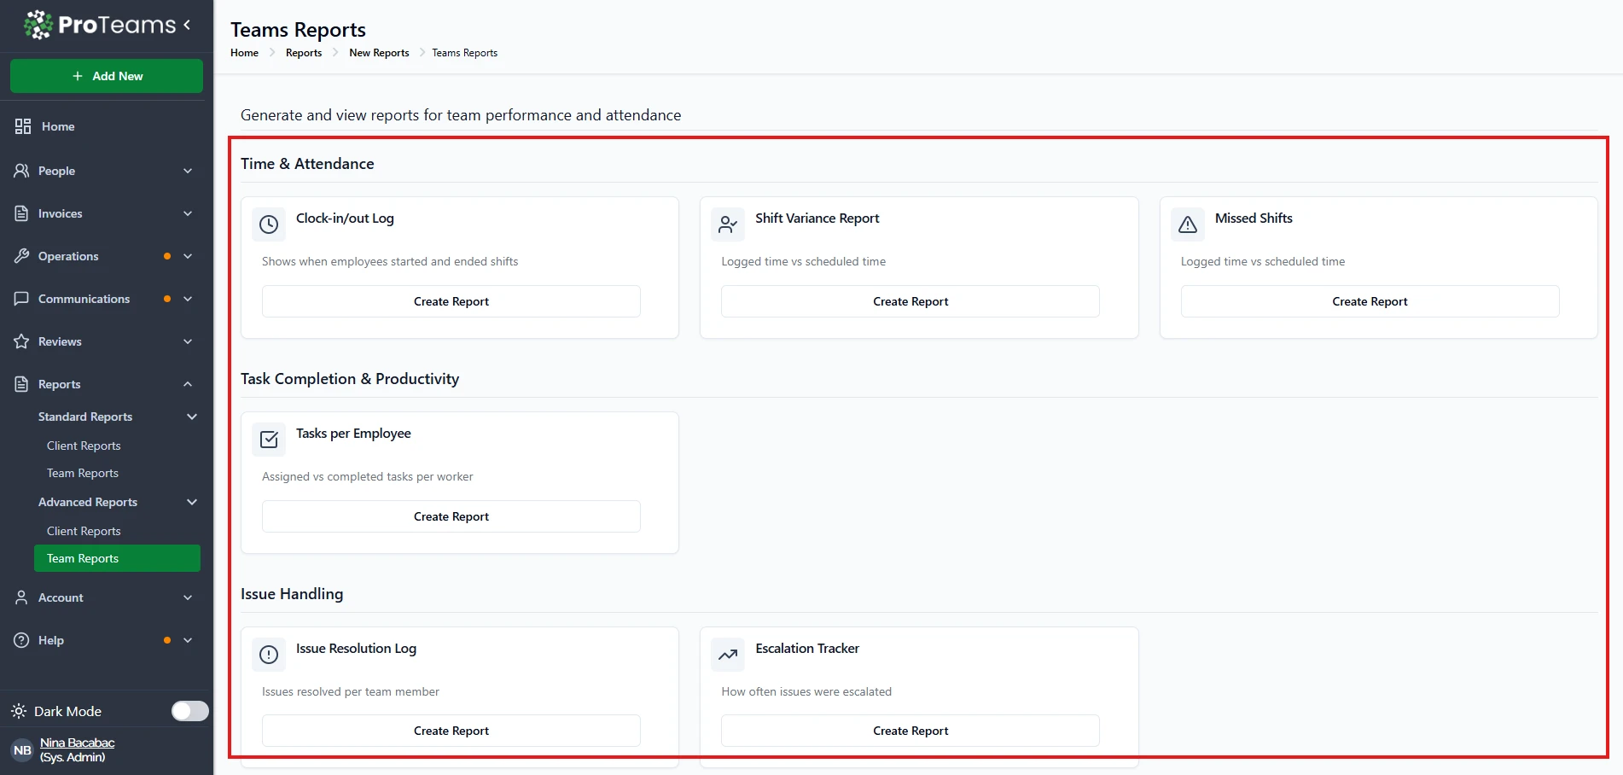Create a Missed Shifts report
Image resolution: width=1623 pixels, height=775 pixels.
tap(1369, 301)
